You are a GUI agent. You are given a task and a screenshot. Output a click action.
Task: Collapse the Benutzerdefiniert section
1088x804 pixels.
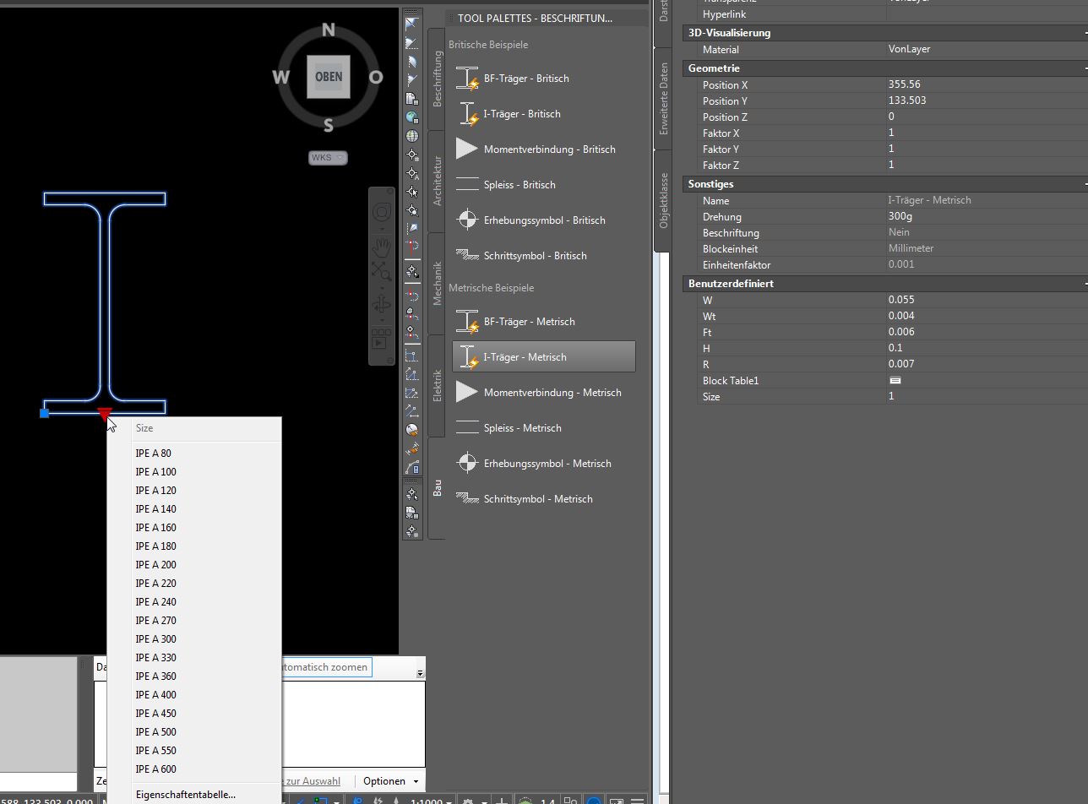[1085, 284]
